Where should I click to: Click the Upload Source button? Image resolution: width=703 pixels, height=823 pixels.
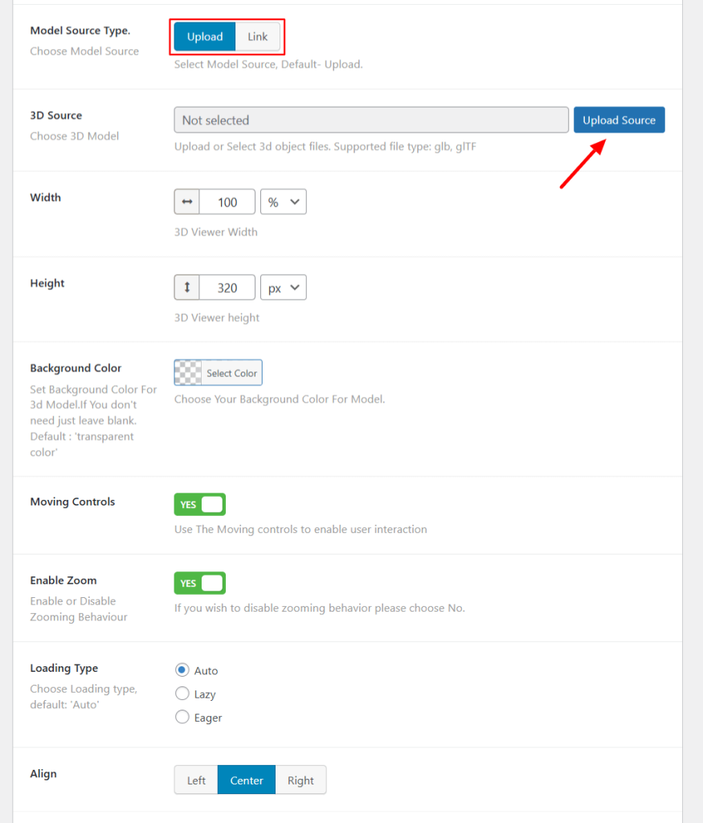click(619, 120)
